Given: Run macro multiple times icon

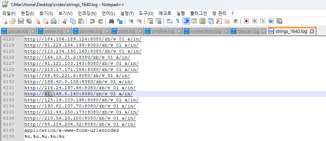Looking at the screenshot, I should tap(271, 21).
